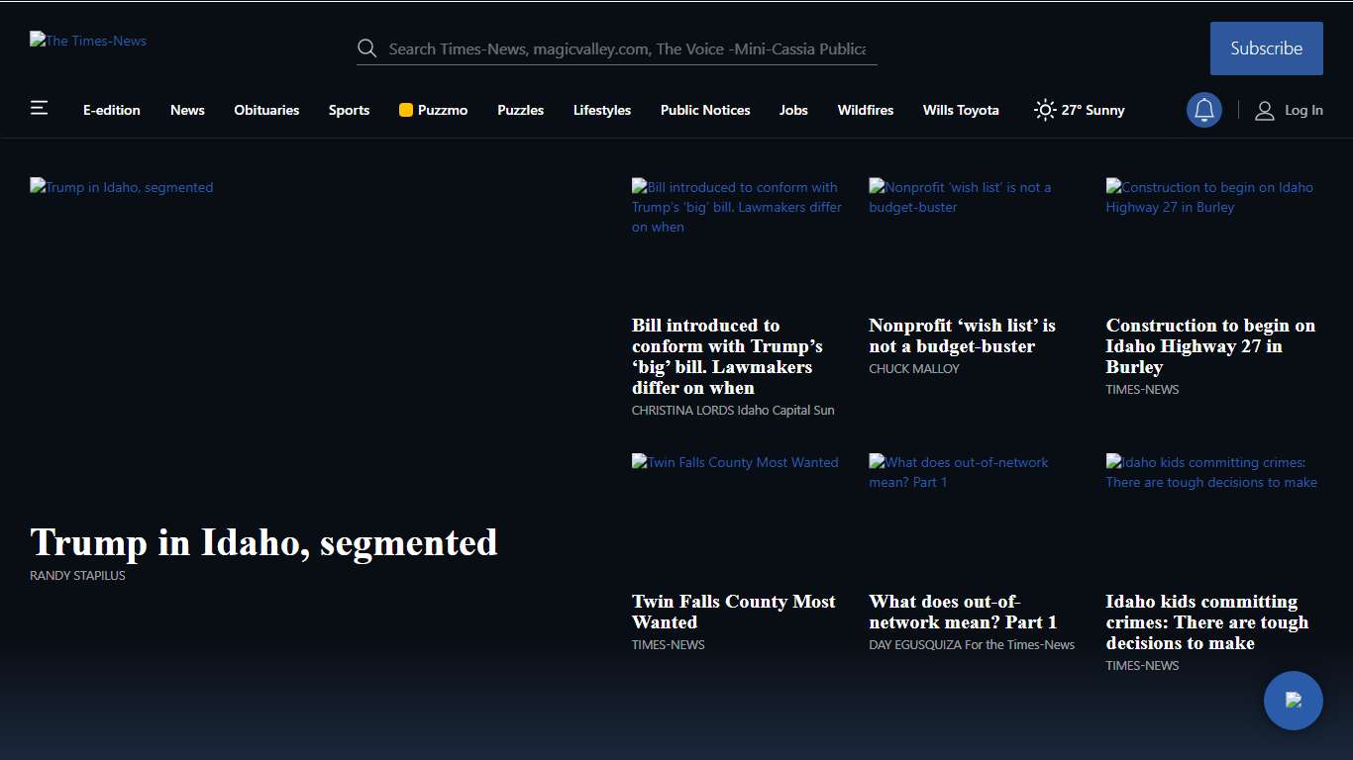
Task: Open the floating widget button at bottom right
Action: point(1293,700)
